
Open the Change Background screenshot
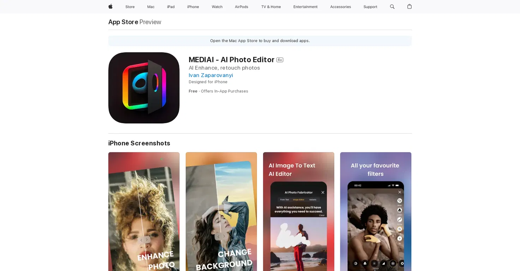point(221,212)
